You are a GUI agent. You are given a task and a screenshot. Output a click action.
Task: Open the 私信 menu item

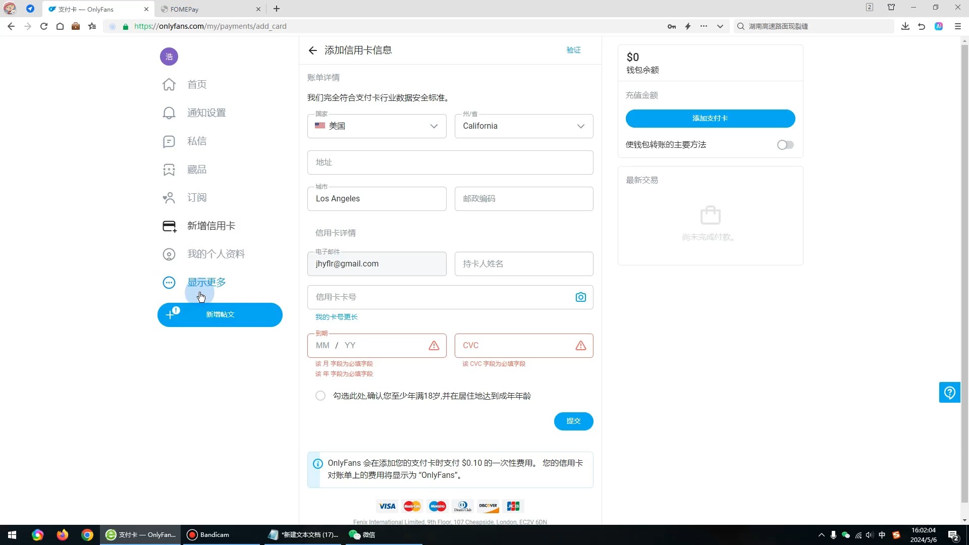click(x=197, y=141)
